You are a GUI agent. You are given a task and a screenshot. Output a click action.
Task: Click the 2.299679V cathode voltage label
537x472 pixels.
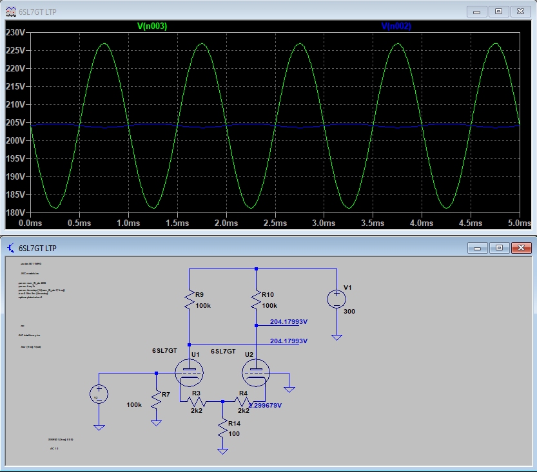tap(265, 405)
